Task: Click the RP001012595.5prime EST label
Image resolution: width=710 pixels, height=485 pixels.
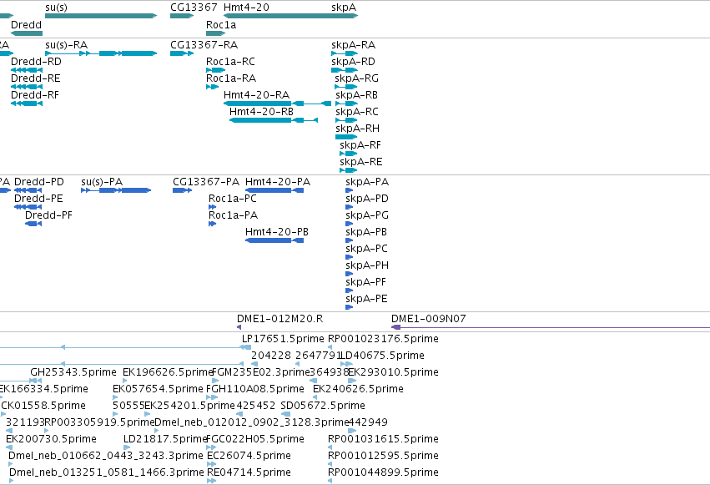Action: [x=383, y=456]
